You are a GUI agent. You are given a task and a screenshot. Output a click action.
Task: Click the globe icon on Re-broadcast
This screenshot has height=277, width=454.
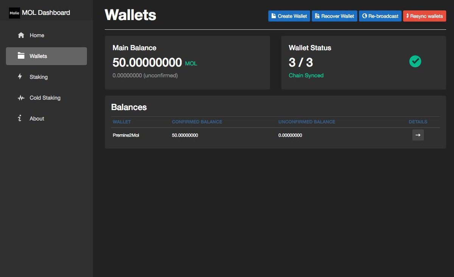click(x=365, y=16)
